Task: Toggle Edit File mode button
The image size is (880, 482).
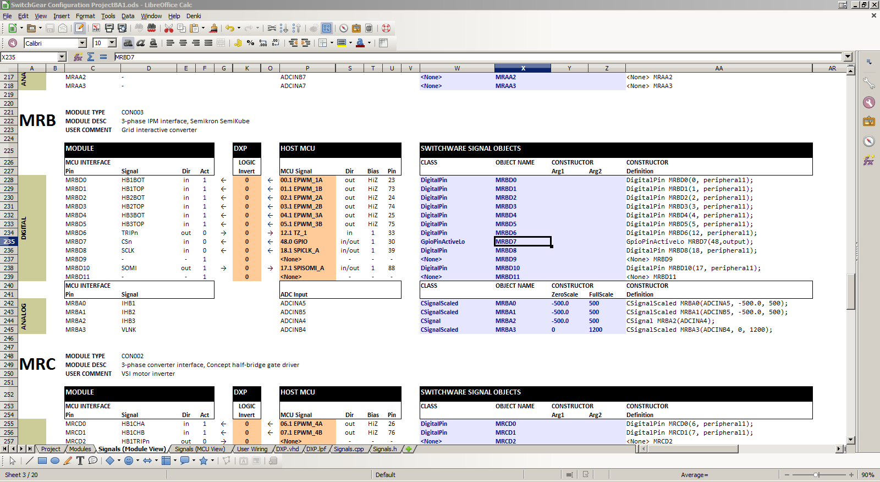Action: coord(80,28)
